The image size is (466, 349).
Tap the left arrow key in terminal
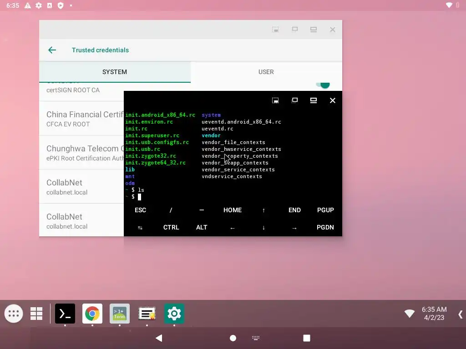coord(233,228)
